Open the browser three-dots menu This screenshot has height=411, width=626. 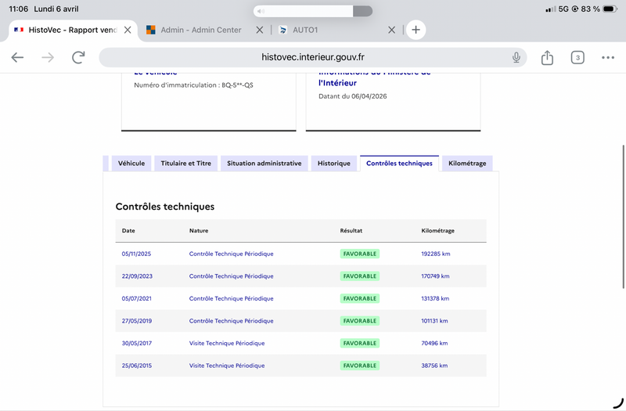pos(608,57)
